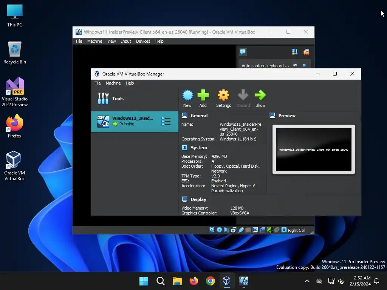387x290 pixels.
Task: Click New virtual machine icon
Action: 187,95
